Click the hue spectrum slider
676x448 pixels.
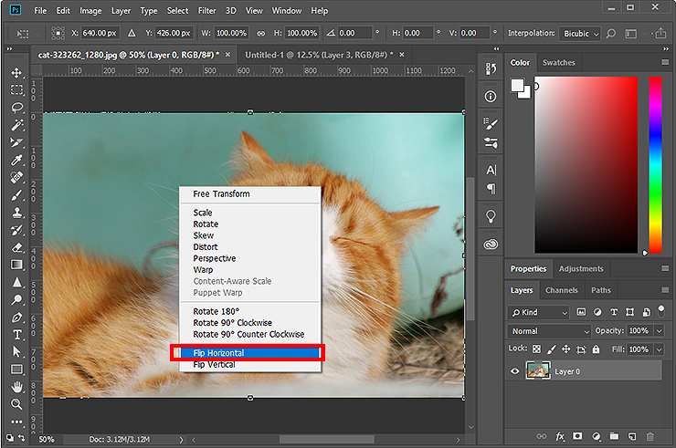655,164
